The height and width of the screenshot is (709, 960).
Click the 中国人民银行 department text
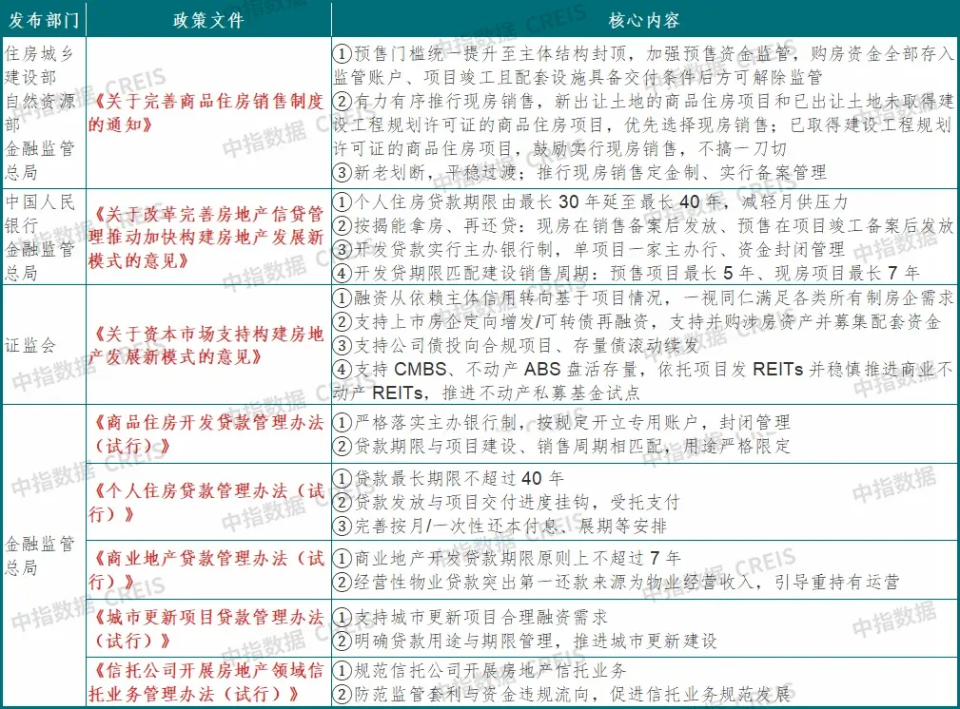[x=39, y=214]
